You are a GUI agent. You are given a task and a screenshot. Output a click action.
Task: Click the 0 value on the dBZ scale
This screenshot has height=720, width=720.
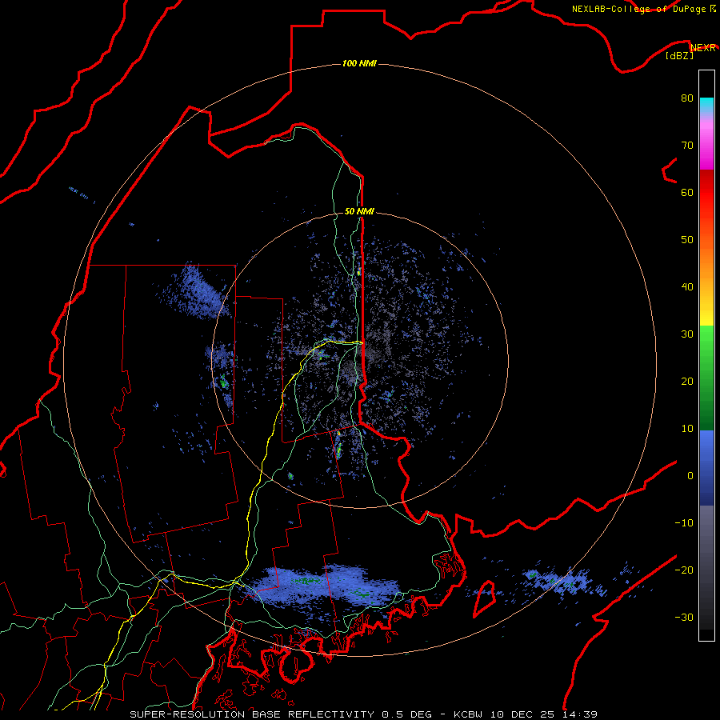point(690,476)
